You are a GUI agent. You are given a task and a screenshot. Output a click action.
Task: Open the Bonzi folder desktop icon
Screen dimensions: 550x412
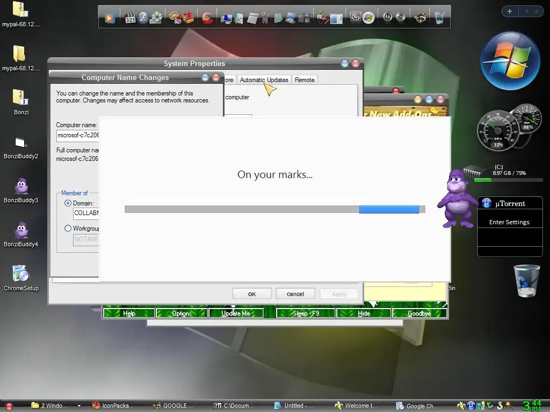[x=21, y=102]
